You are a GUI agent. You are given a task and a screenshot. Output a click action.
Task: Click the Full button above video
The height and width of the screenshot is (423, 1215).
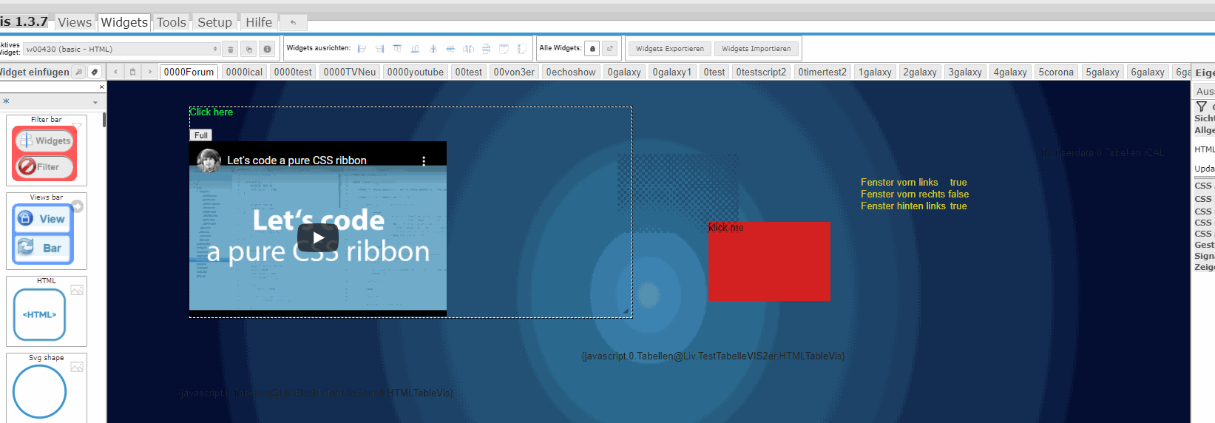point(201,135)
